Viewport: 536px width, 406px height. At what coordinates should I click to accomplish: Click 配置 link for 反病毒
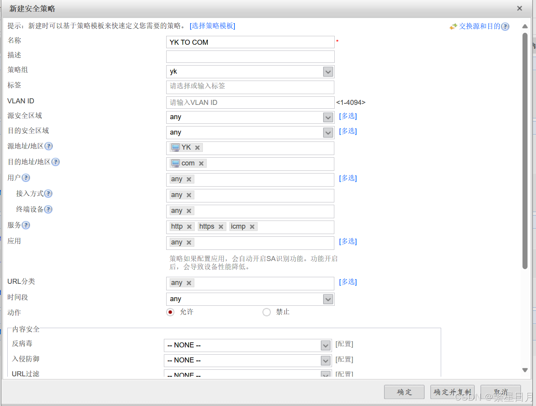(344, 344)
